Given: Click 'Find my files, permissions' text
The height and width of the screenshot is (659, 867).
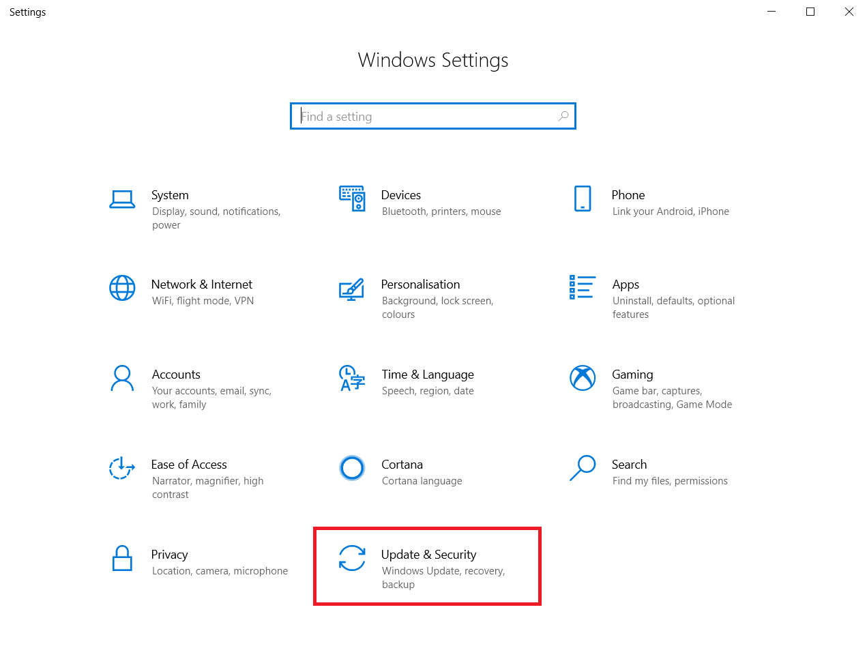Looking at the screenshot, I should point(670,481).
